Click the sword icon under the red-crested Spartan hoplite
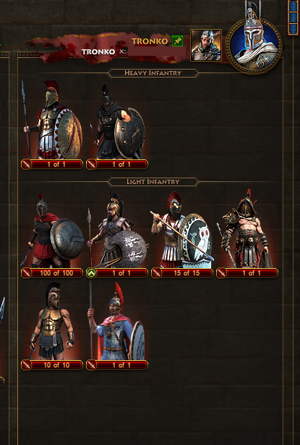Viewport: 300px width, 445px height. coord(26,165)
